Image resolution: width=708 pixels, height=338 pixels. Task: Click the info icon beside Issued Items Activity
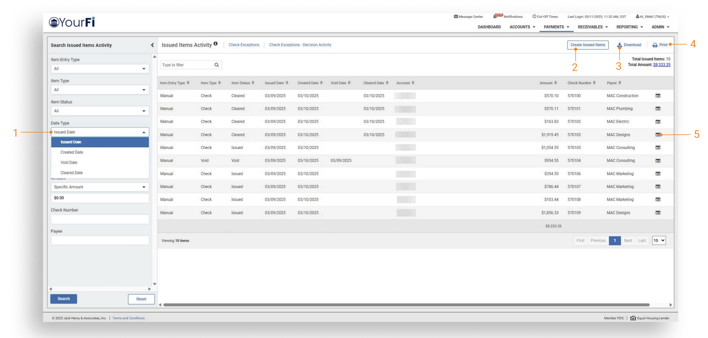coord(215,44)
